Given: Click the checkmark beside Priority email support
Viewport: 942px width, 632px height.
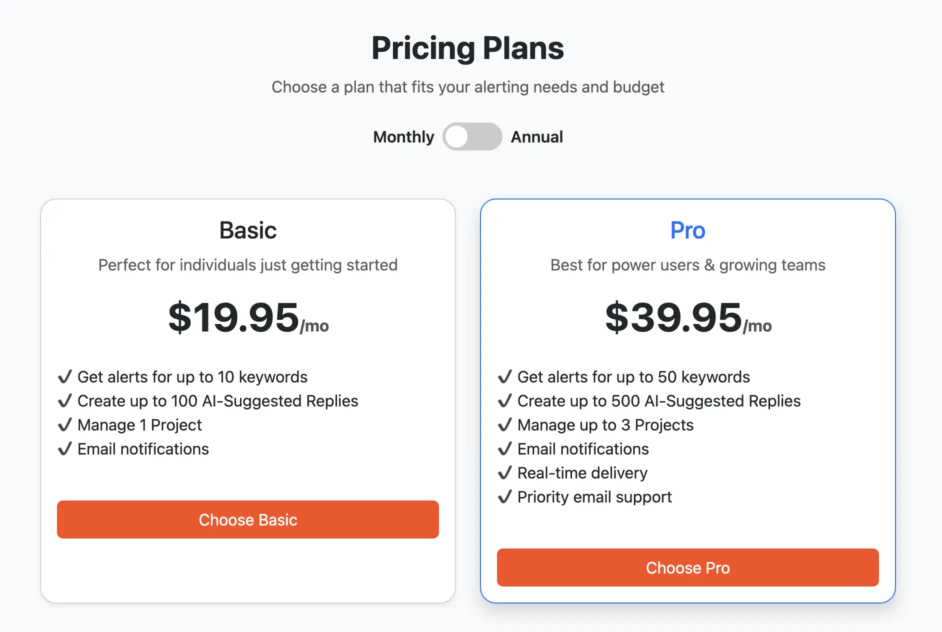Looking at the screenshot, I should (505, 496).
